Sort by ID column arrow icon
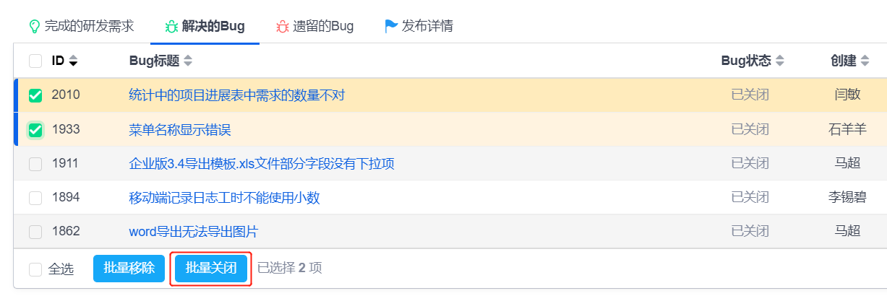This screenshot has width=887, height=296. pos(73,61)
